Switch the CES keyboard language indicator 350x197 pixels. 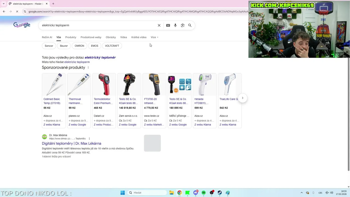coord(320,193)
